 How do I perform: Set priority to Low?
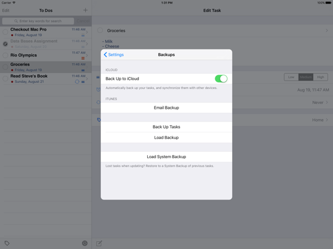pos(291,77)
